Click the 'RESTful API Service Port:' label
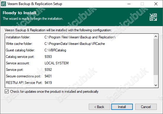Image resolution: width=163 pixels, height=114 pixels. (x=24, y=83)
